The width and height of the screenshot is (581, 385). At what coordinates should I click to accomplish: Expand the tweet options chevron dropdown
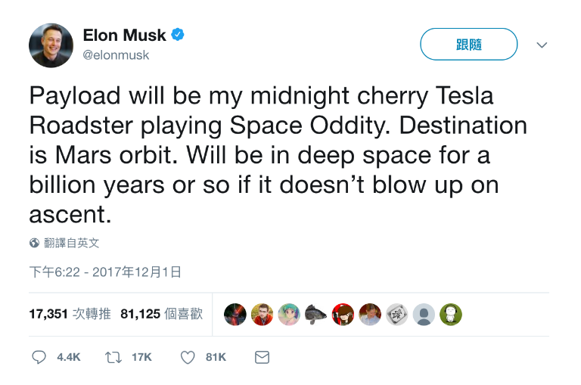point(542,45)
